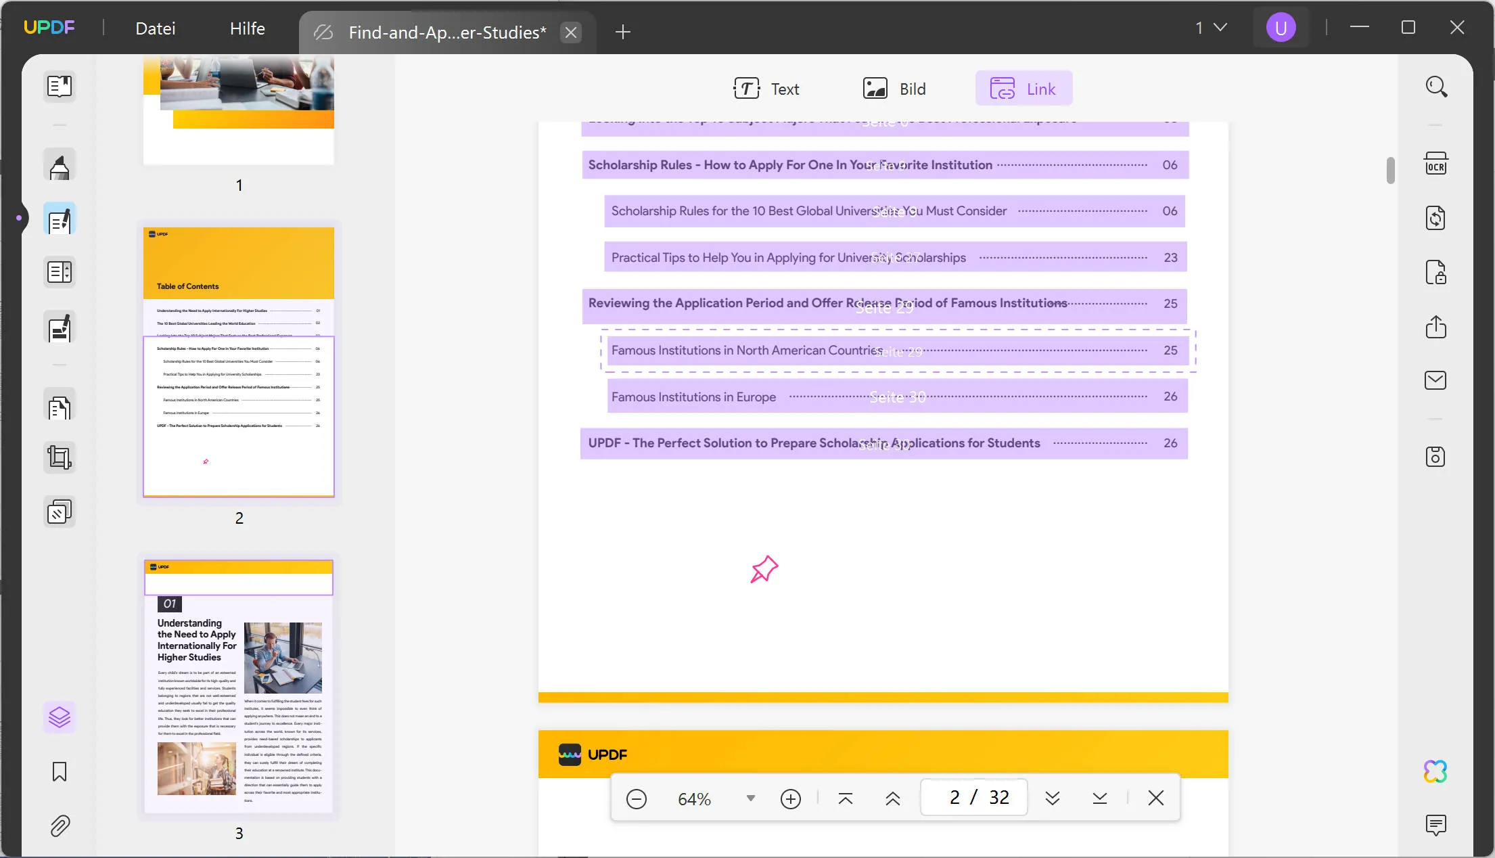
Task: Click the Text edit button
Action: (766, 89)
